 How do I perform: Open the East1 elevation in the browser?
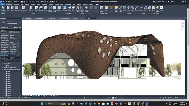tap(9, 74)
